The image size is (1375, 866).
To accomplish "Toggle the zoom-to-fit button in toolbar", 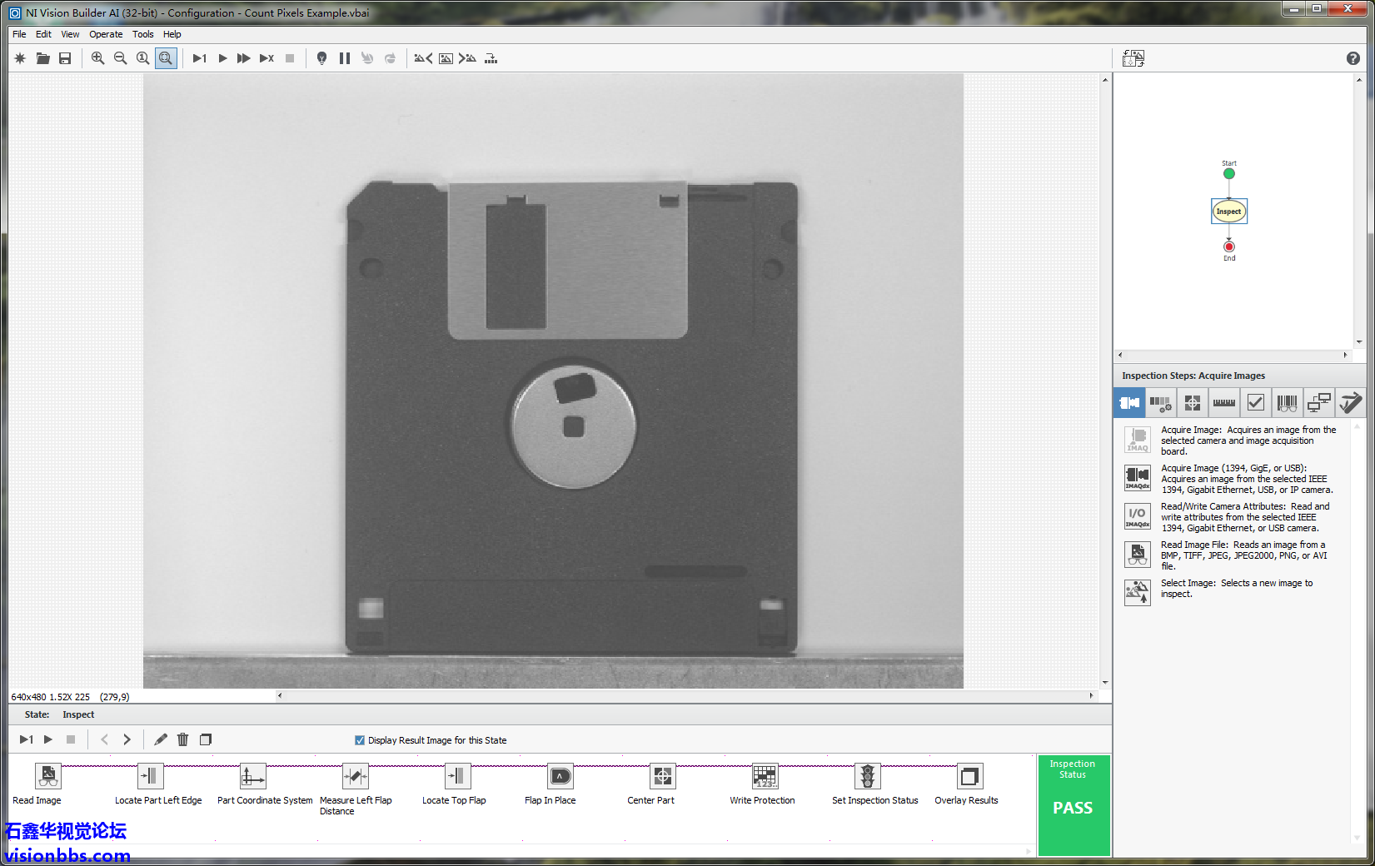I will pyautogui.click(x=166, y=58).
